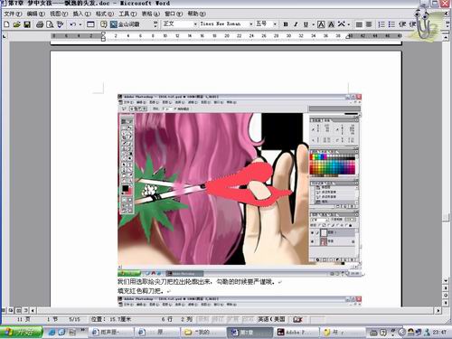Viewport: 452px width, 339px height.
Task: Open the 文件 menu
Action: (x=13, y=14)
